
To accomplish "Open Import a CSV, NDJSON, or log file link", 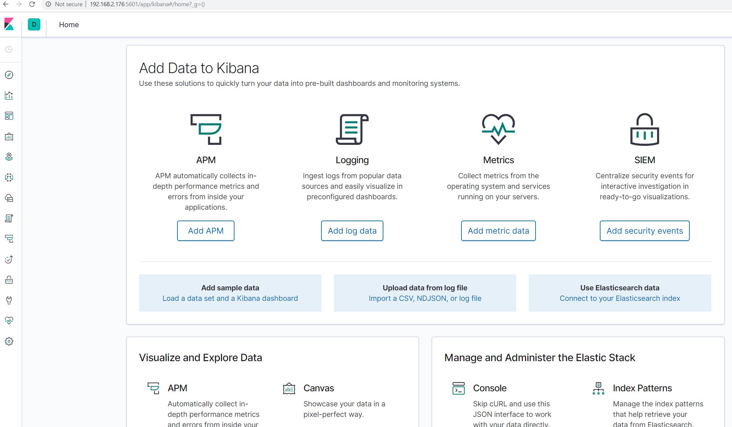I will tap(425, 298).
